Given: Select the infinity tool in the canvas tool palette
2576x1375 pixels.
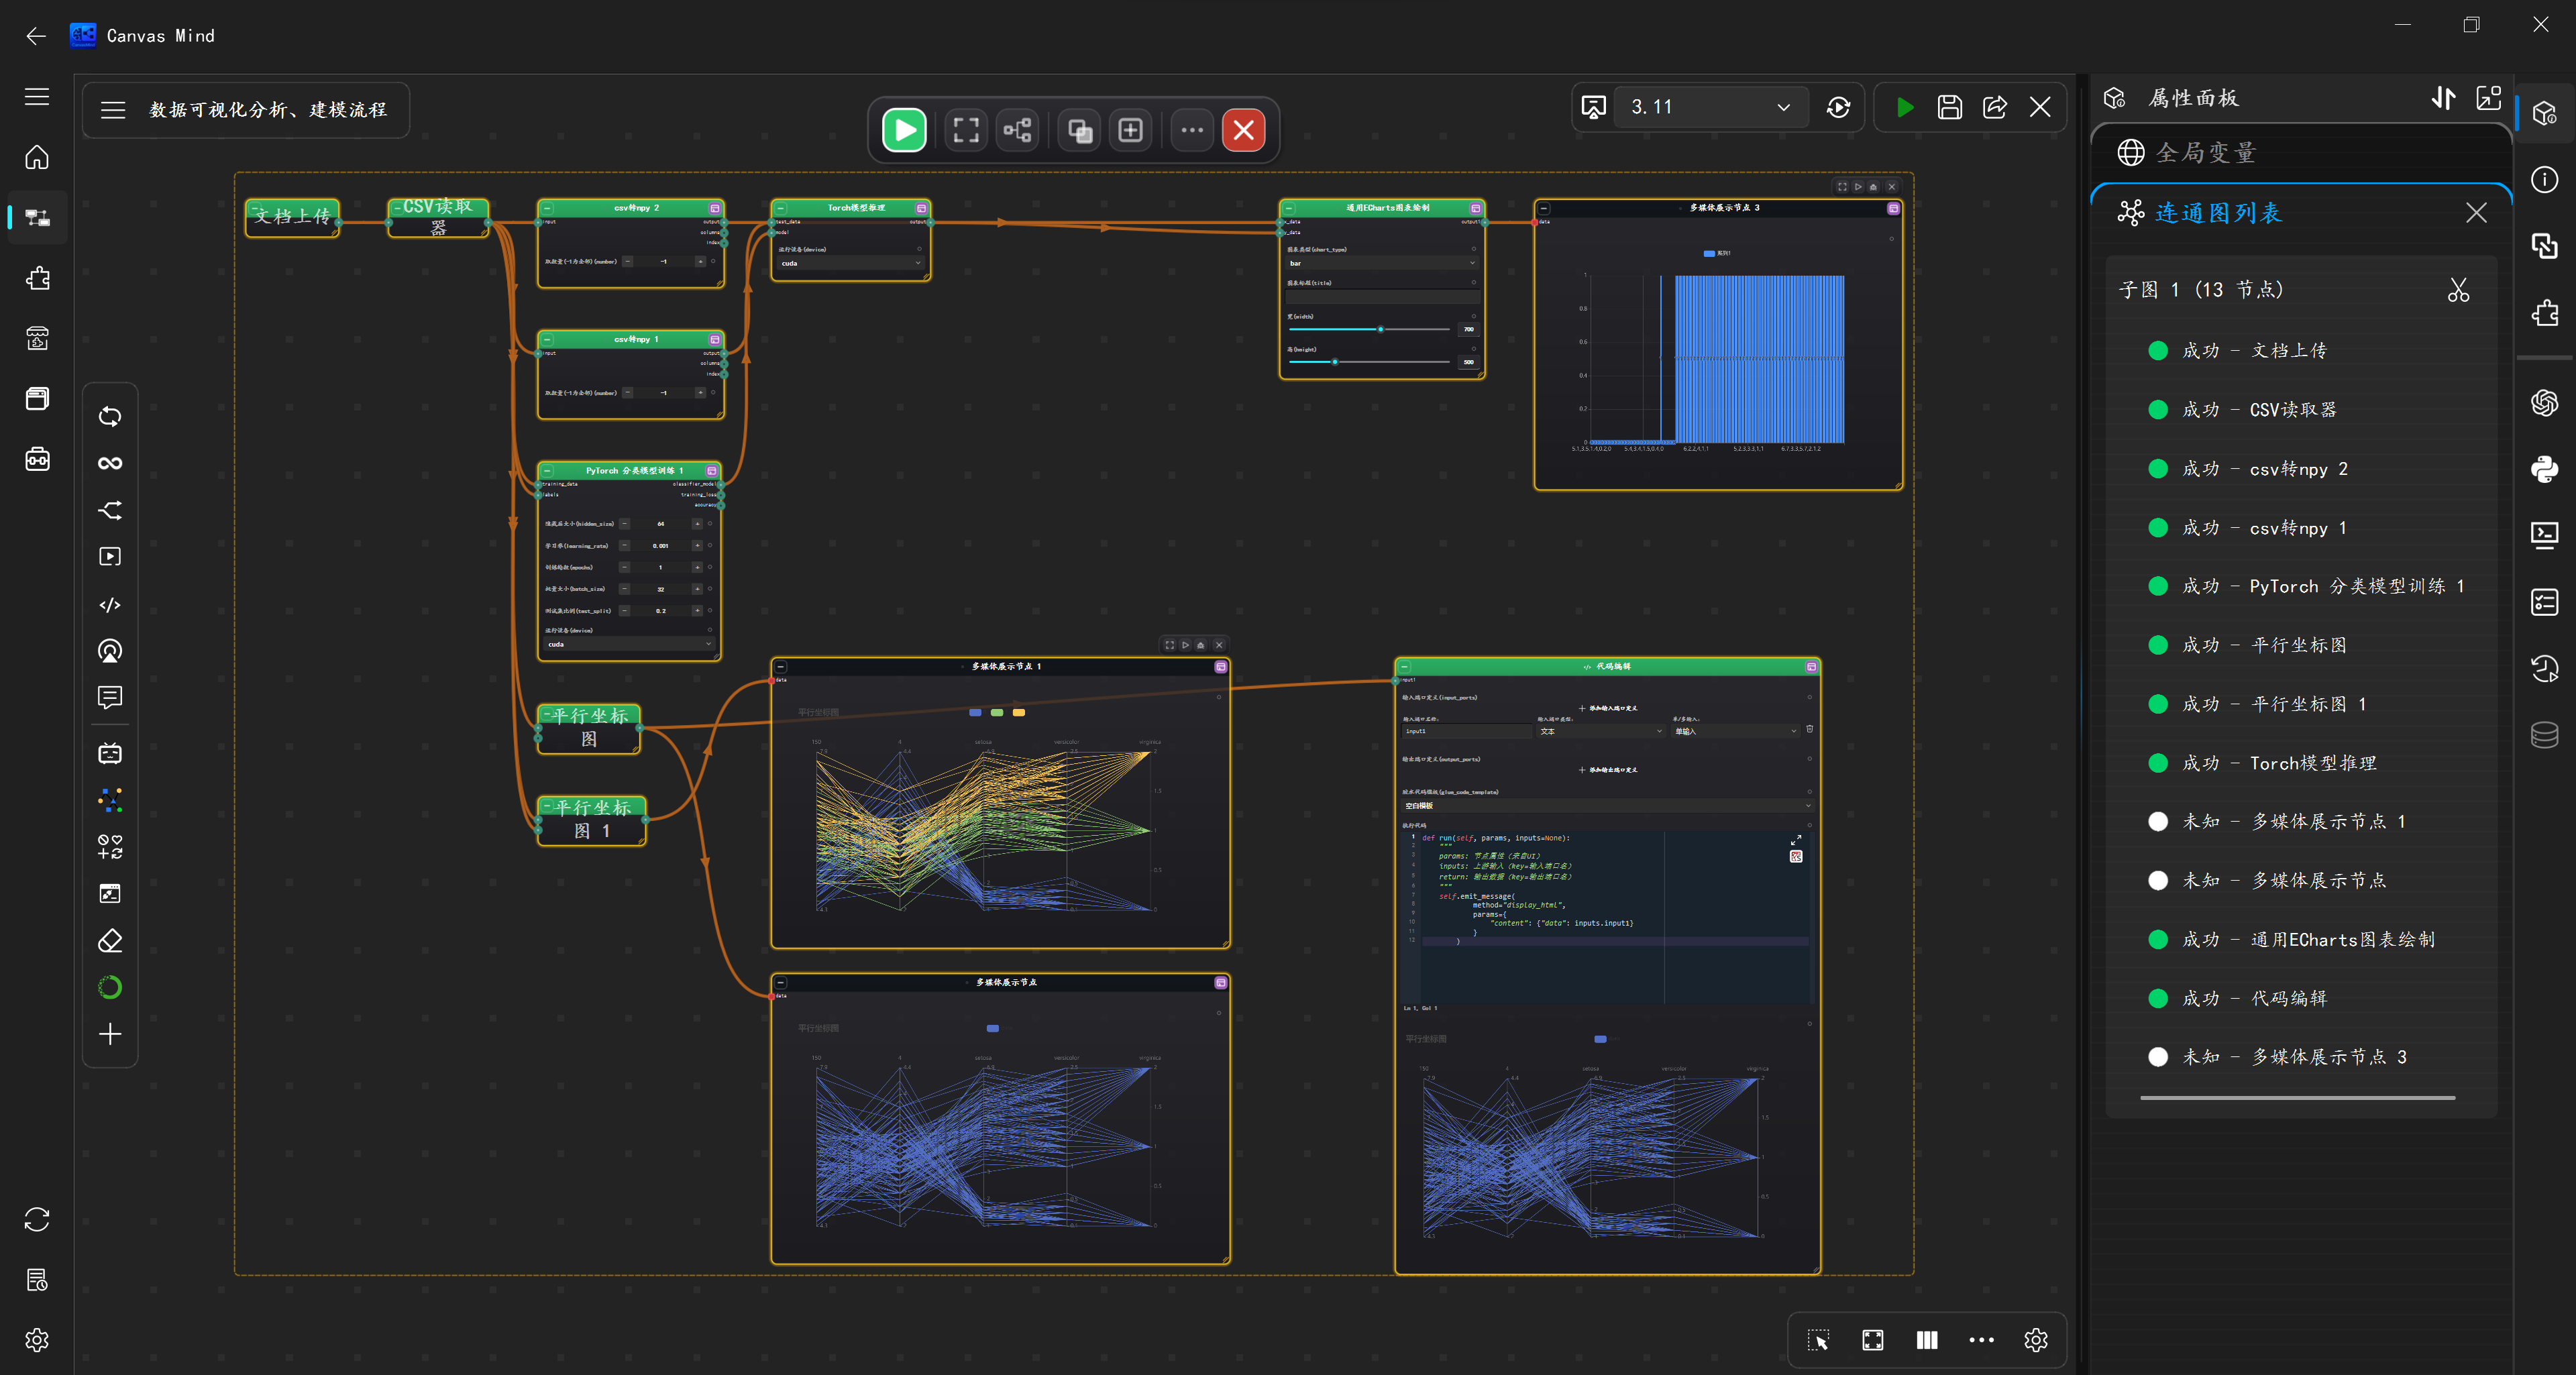Looking at the screenshot, I should pyautogui.click(x=110, y=463).
